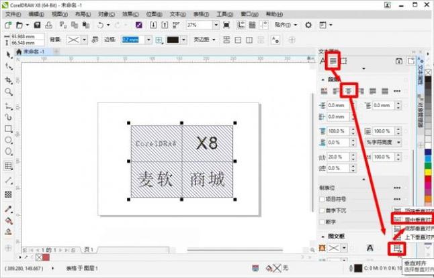Toggle the 项目符号 bullets checkbox

[322, 199]
